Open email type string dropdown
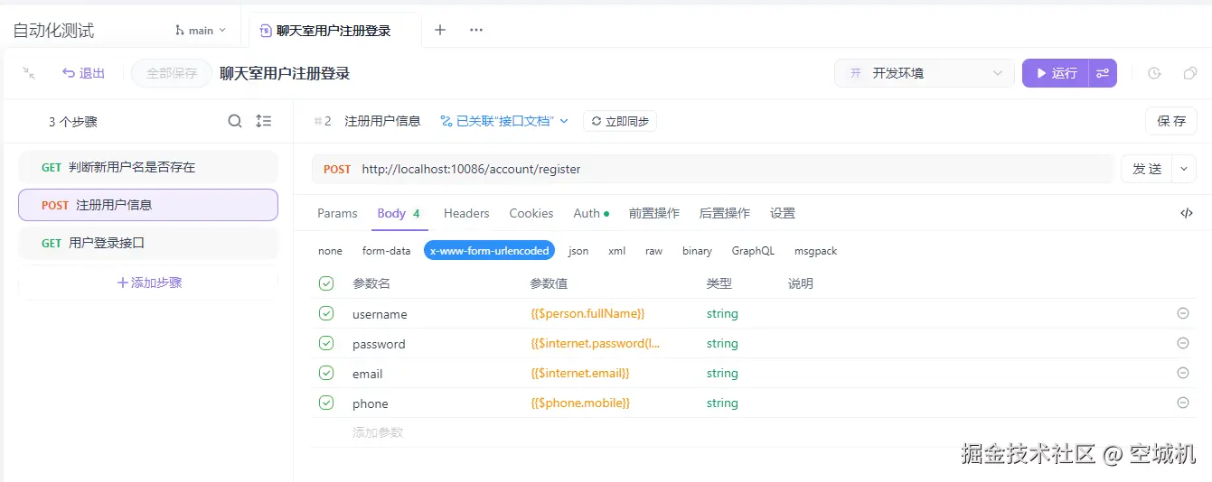This screenshot has width=1212, height=482. 722,373
